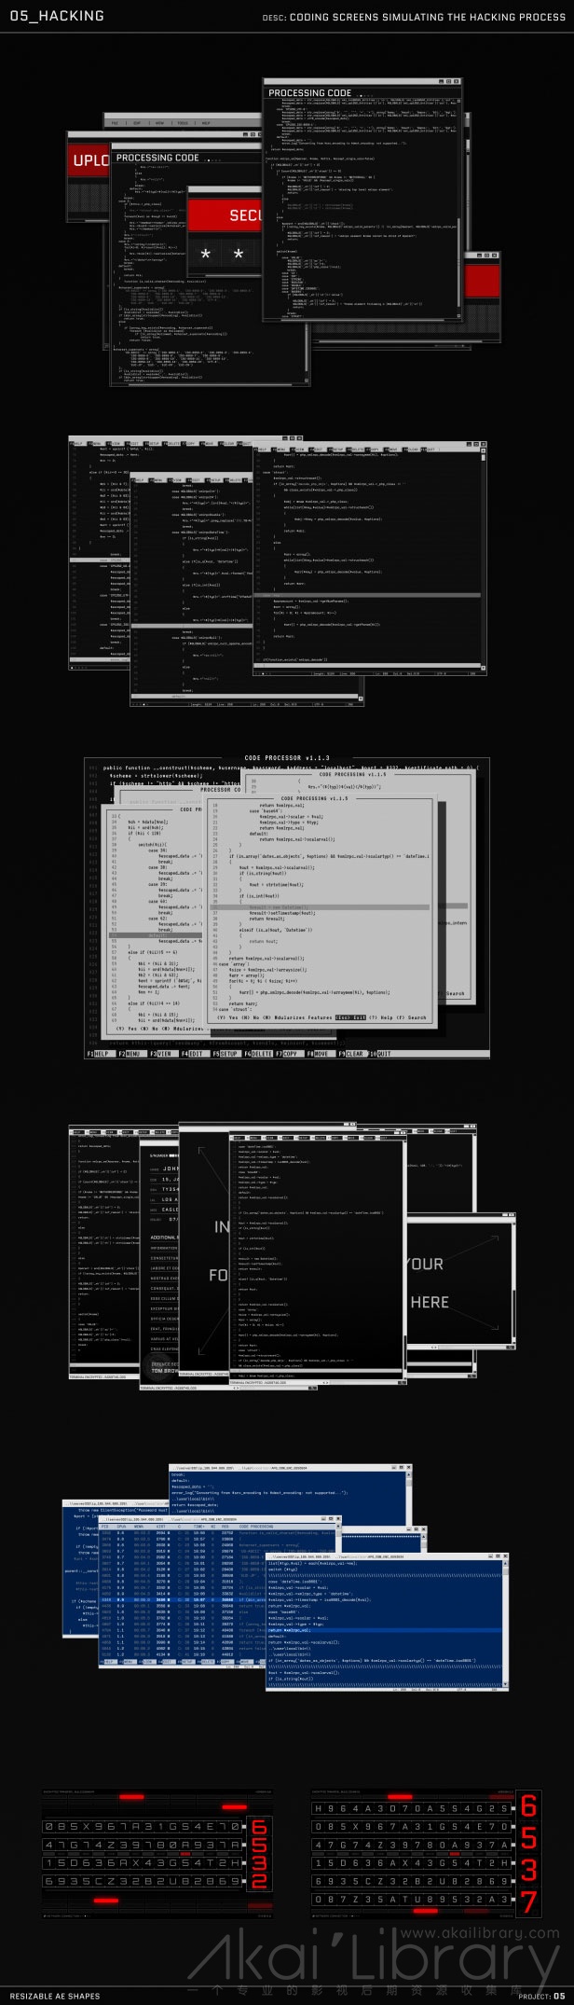Choose (?) Help in front Code Processing dialog
This screenshot has width=574, height=2005.
coord(380,1017)
